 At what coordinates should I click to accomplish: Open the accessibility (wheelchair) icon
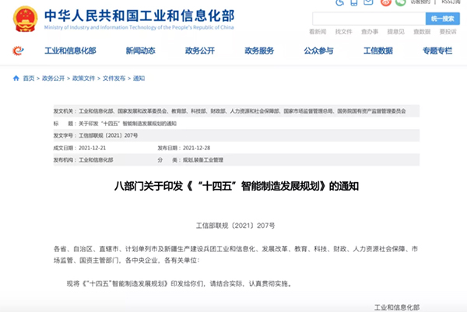click(x=339, y=2)
